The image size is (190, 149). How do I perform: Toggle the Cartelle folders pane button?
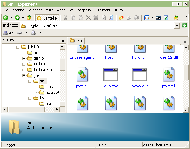tap(47, 18)
